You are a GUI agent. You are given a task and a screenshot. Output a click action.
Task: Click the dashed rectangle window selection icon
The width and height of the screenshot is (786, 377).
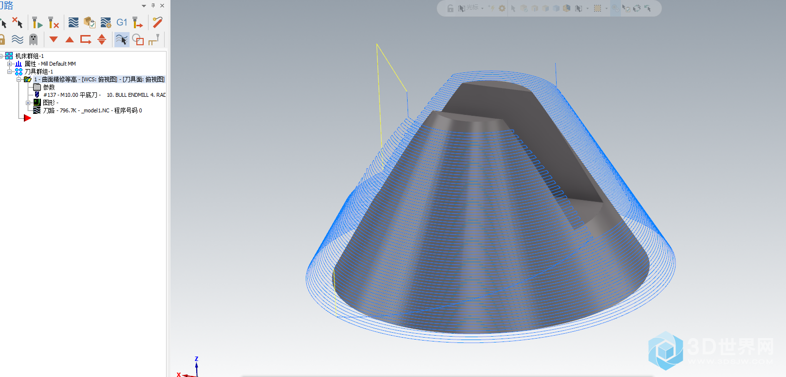tap(598, 8)
